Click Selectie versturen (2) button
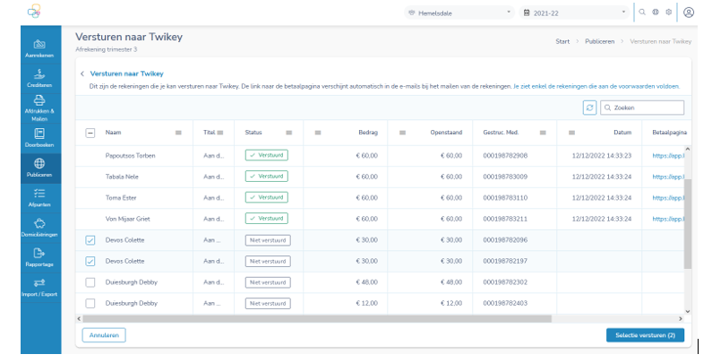Viewport: 712px width, 363px height. (x=645, y=335)
